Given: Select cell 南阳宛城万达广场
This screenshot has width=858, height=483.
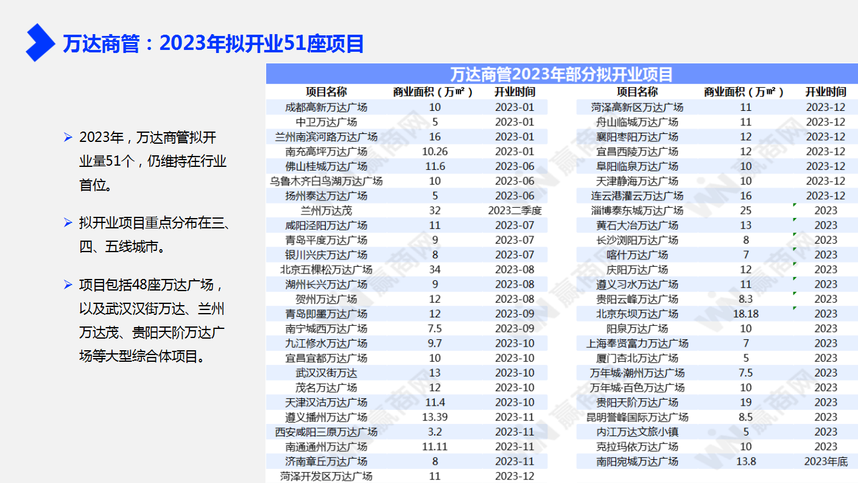Looking at the screenshot, I should 637,462.
